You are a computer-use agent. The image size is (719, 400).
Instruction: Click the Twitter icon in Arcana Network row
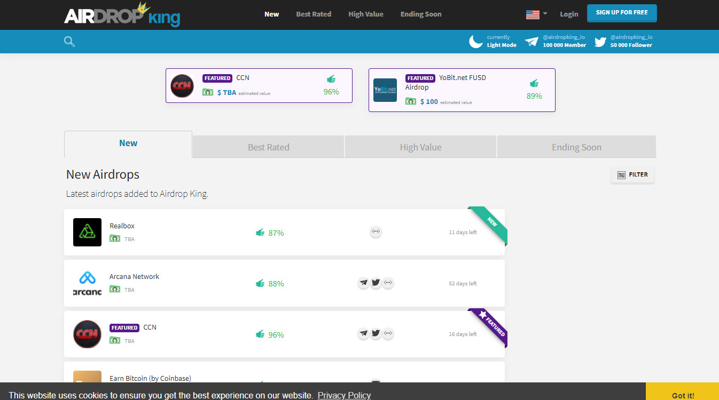tap(376, 283)
